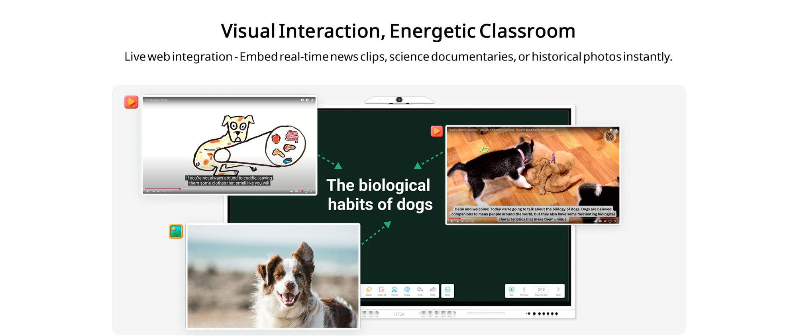Click the Undo arrow
797x336 pixels.
[x=420, y=289]
